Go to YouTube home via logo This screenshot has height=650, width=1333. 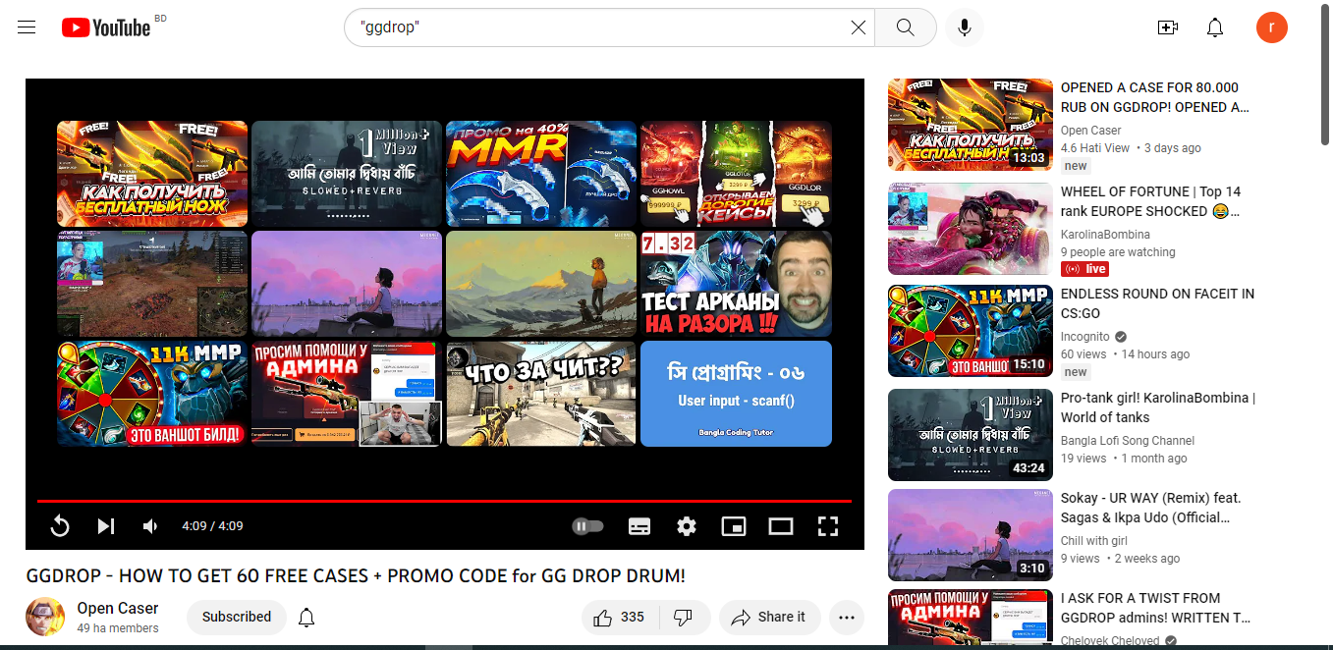click(x=106, y=27)
